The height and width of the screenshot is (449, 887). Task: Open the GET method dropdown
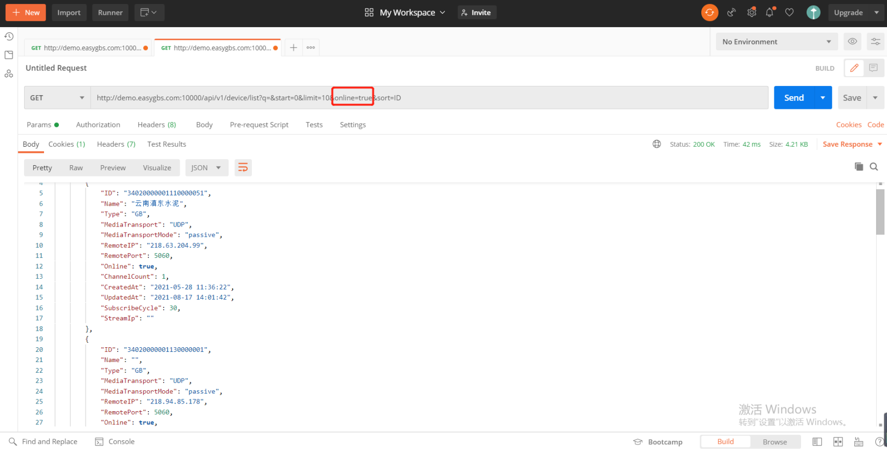click(57, 98)
